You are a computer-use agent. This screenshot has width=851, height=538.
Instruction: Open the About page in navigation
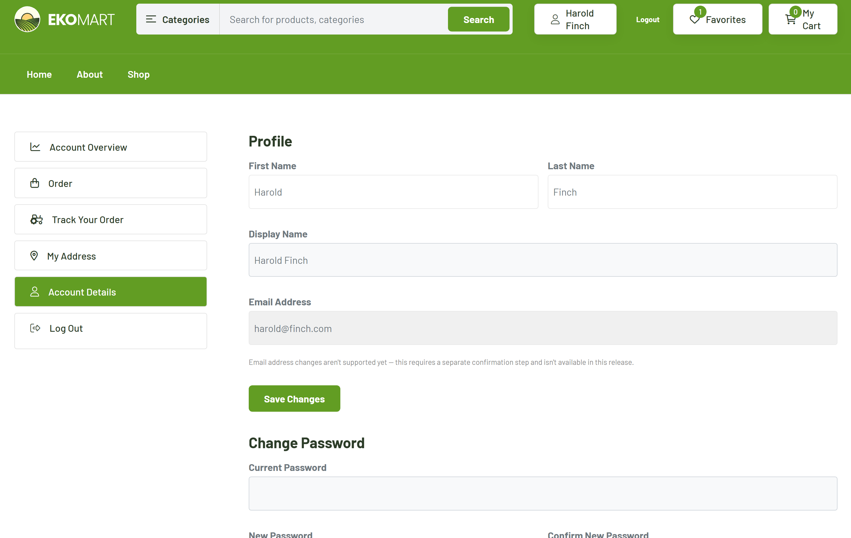[90, 74]
